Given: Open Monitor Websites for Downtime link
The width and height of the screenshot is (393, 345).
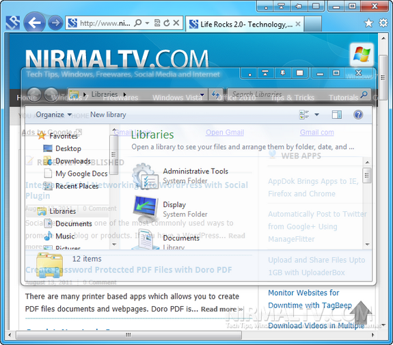Looking at the screenshot, I should (x=310, y=299).
